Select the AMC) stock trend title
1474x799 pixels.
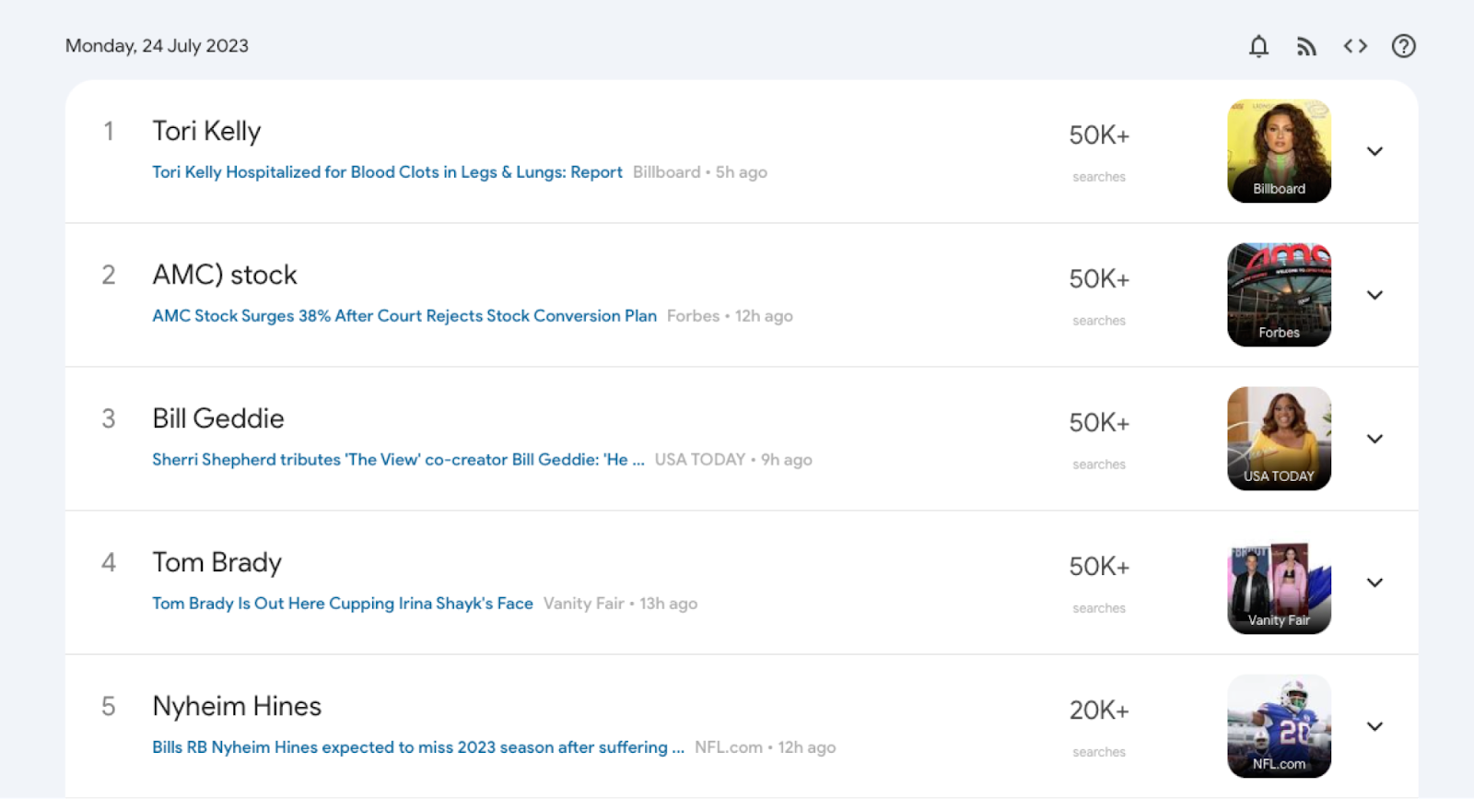(225, 275)
